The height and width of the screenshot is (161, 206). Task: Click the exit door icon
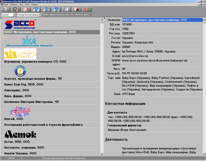[x=87, y=10]
